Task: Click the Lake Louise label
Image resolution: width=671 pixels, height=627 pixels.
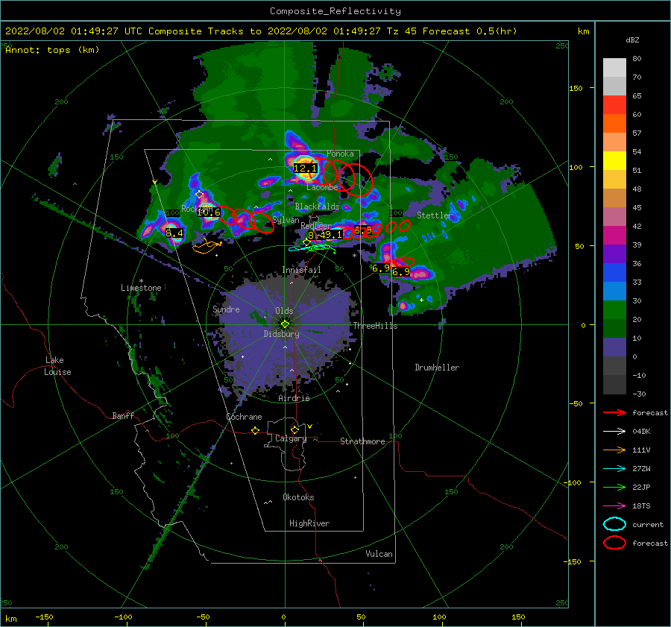Action: click(57, 366)
